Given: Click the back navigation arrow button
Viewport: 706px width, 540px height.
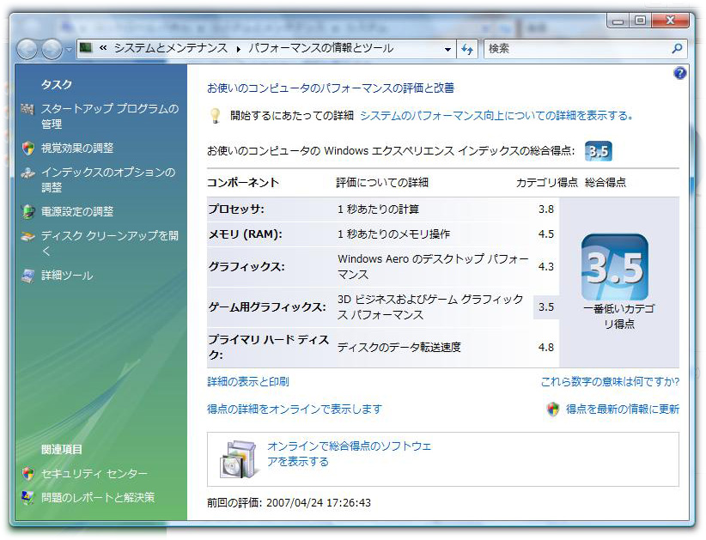Looking at the screenshot, I should pos(27,49).
